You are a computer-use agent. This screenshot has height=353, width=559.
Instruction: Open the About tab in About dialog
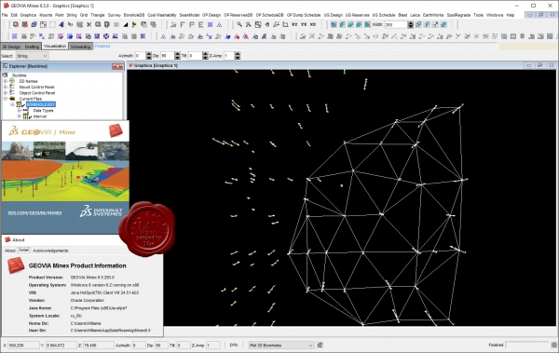(10, 251)
